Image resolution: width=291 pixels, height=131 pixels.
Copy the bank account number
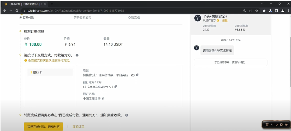tap(116, 87)
